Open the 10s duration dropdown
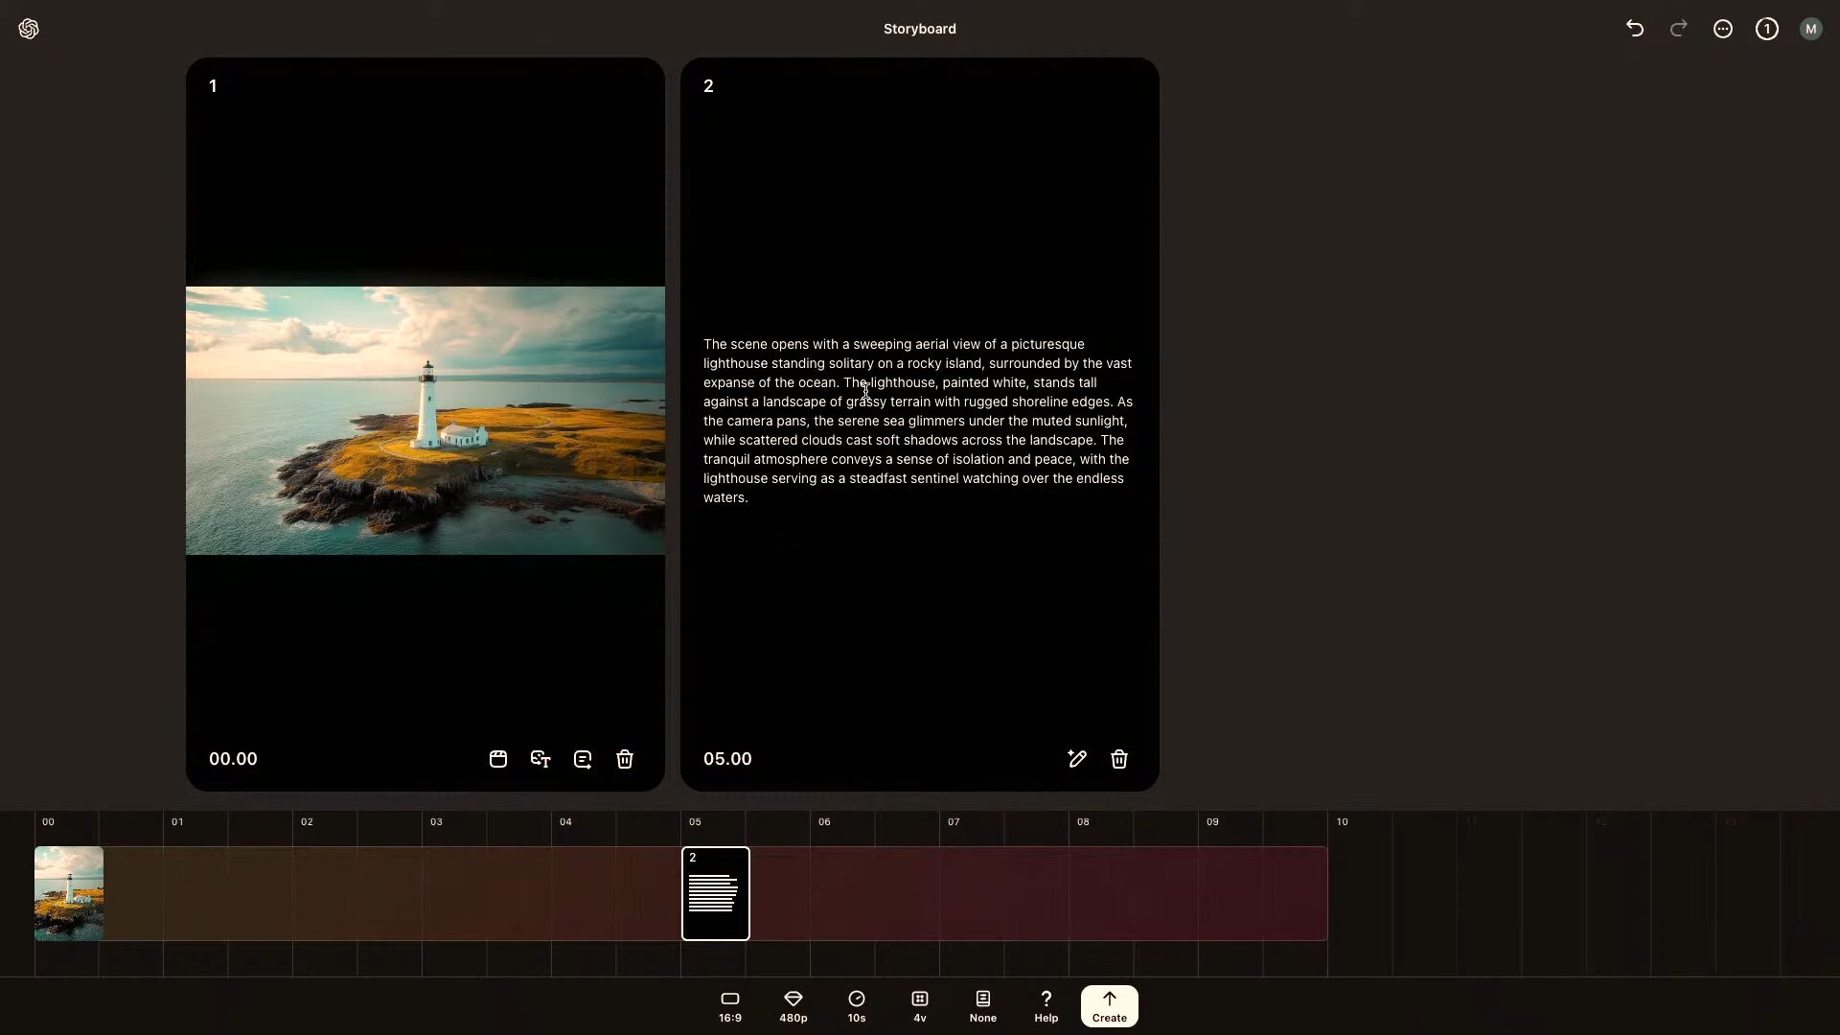The height and width of the screenshot is (1035, 1840). [x=857, y=1006]
